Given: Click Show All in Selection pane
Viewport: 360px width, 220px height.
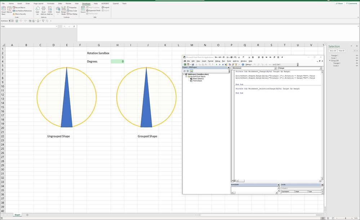Looking at the screenshot, I should [333, 50].
